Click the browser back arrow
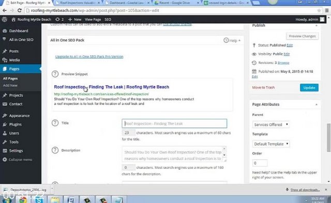The width and height of the screenshot is (331, 203). (5, 10)
